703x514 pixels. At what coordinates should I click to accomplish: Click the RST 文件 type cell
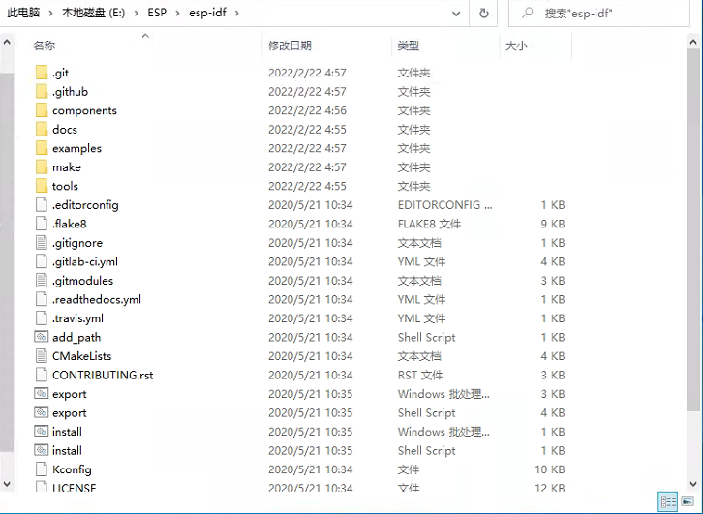point(420,375)
